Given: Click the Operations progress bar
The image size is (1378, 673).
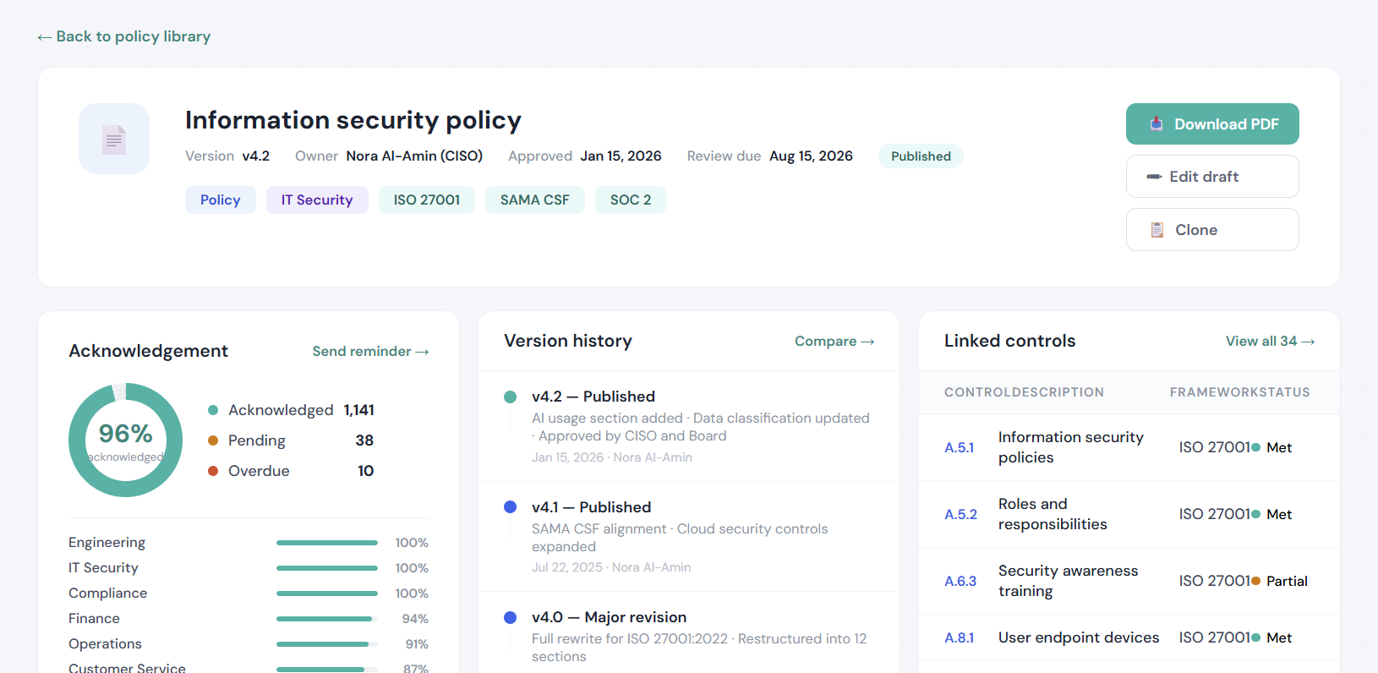Looking at the screenshot, I should point(327,644).
